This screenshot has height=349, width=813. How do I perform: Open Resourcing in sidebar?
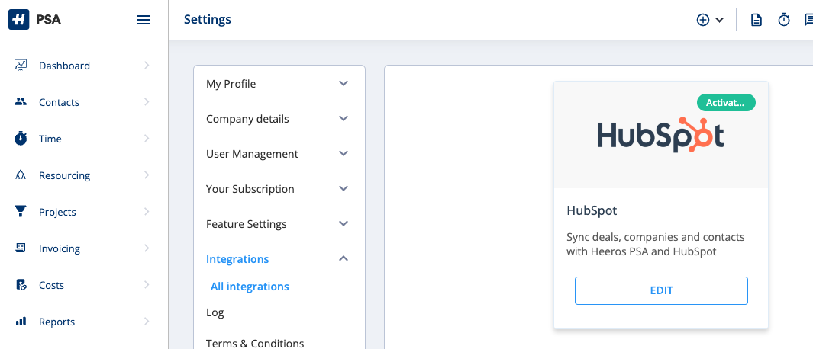click(64, 175)
